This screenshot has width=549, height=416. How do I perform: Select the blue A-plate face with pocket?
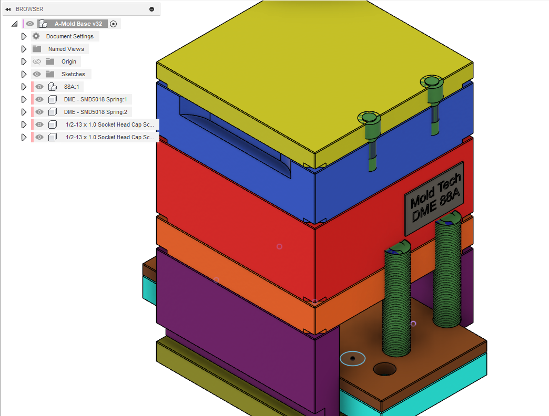[235, 154]
